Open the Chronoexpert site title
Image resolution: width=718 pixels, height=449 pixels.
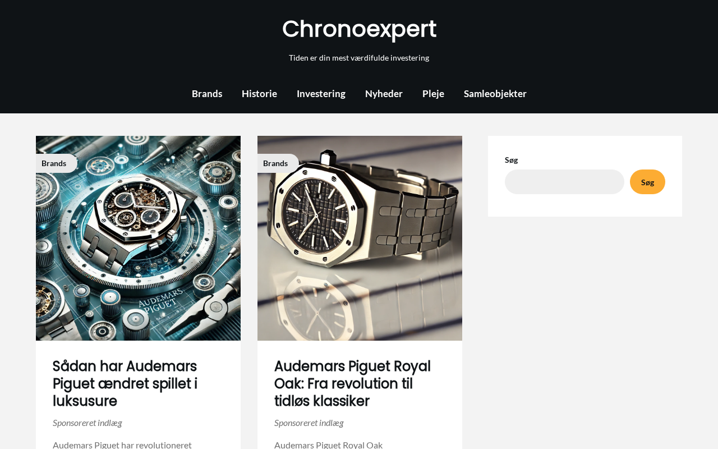[359, 29]
